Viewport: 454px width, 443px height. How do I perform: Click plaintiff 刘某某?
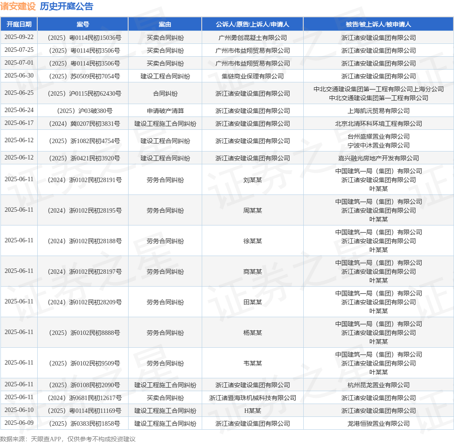click(x=252, y=180)
